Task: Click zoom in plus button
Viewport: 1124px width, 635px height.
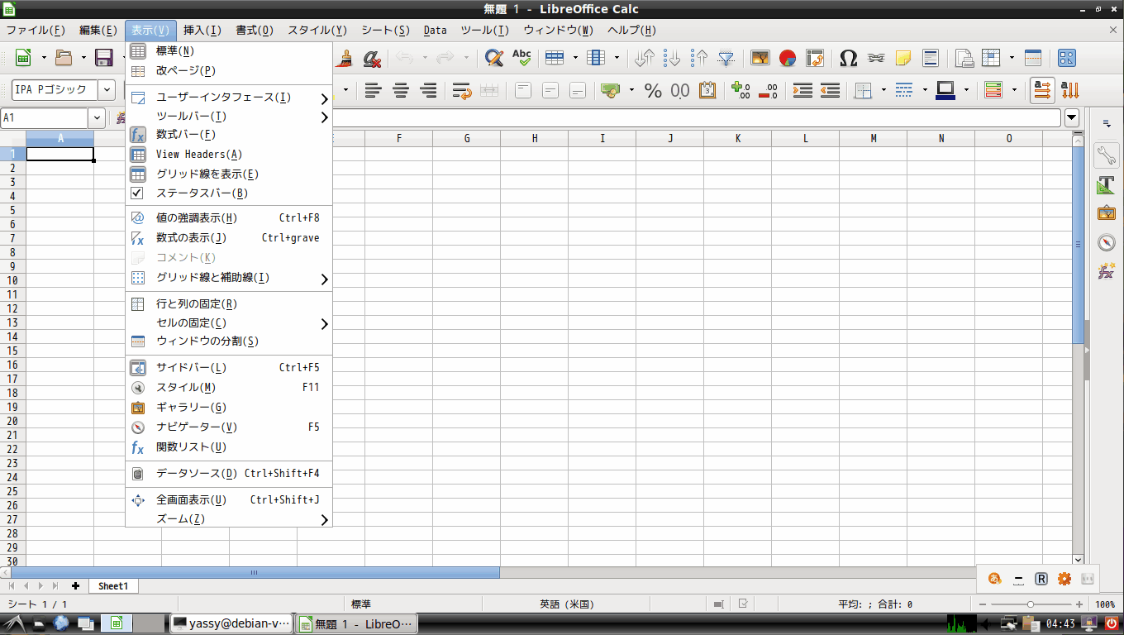Action: pos(1079,604)
